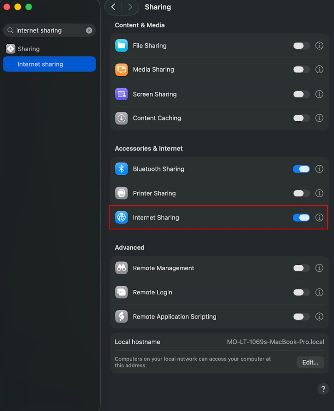This screenshot has width=334, height=411.
Task: Open Internet Sharing info details
Action: 319,217
